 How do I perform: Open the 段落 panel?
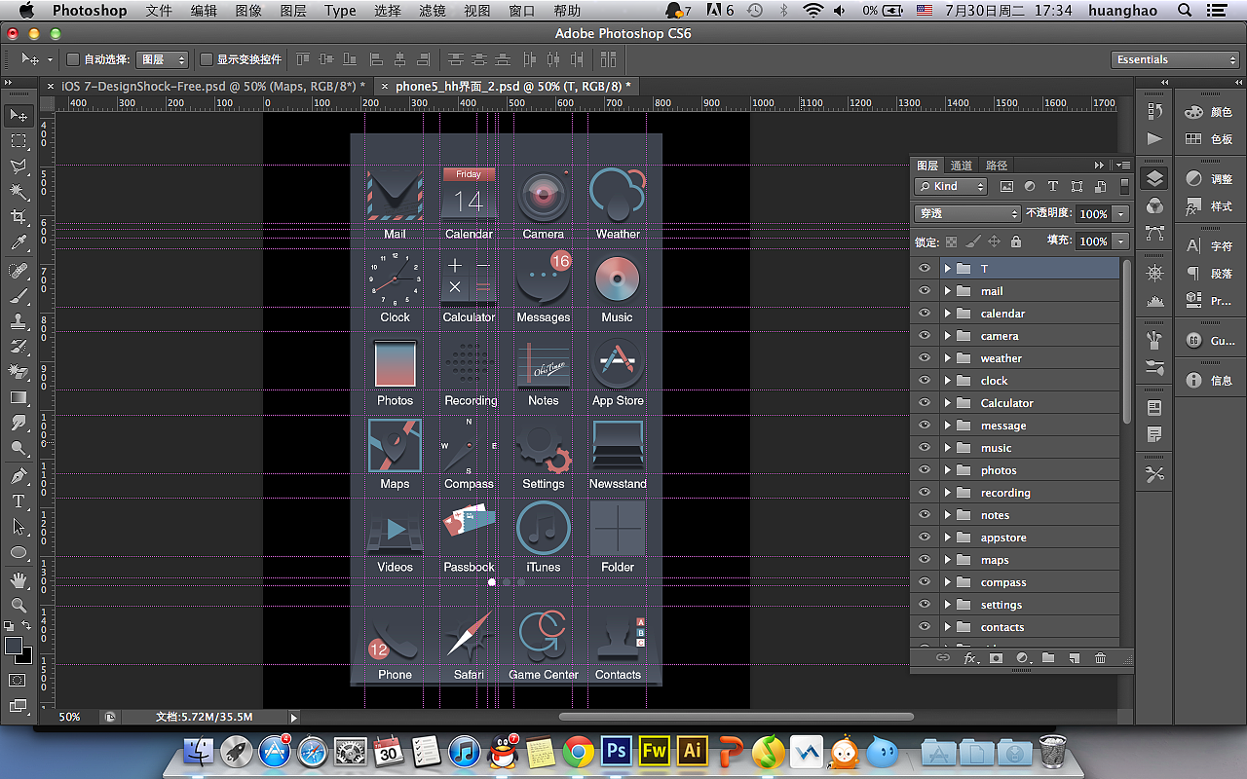coord(1209,274)
